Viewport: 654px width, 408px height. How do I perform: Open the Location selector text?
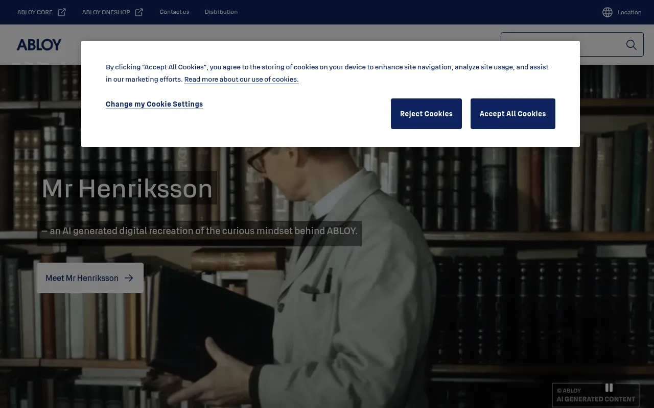(x=629, y=12)
